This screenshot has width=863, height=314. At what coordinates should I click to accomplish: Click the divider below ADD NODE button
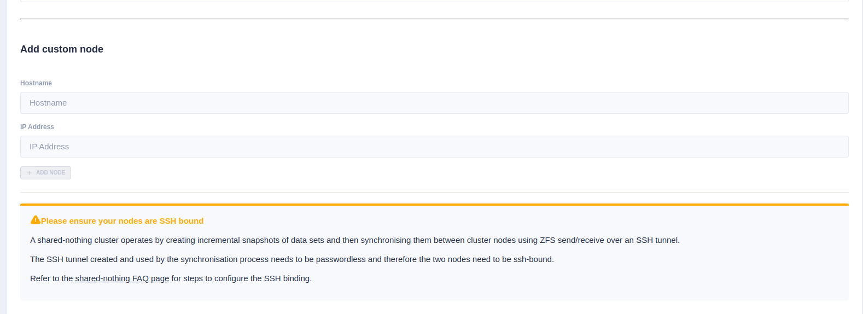pyautogui.click(x=434, y=192)
